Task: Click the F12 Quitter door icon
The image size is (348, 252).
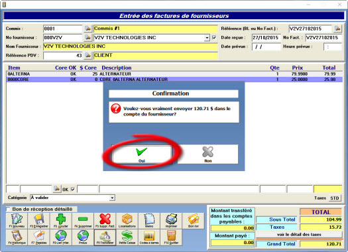Action: (171, 237)
